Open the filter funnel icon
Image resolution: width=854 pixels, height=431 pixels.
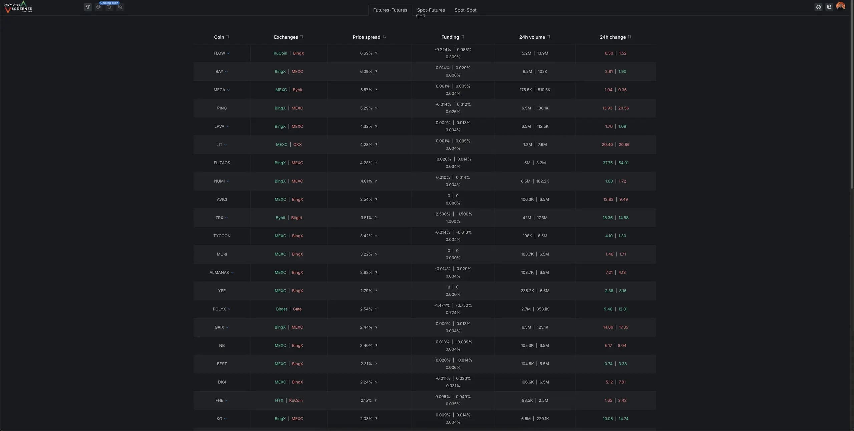coord(87,7)
